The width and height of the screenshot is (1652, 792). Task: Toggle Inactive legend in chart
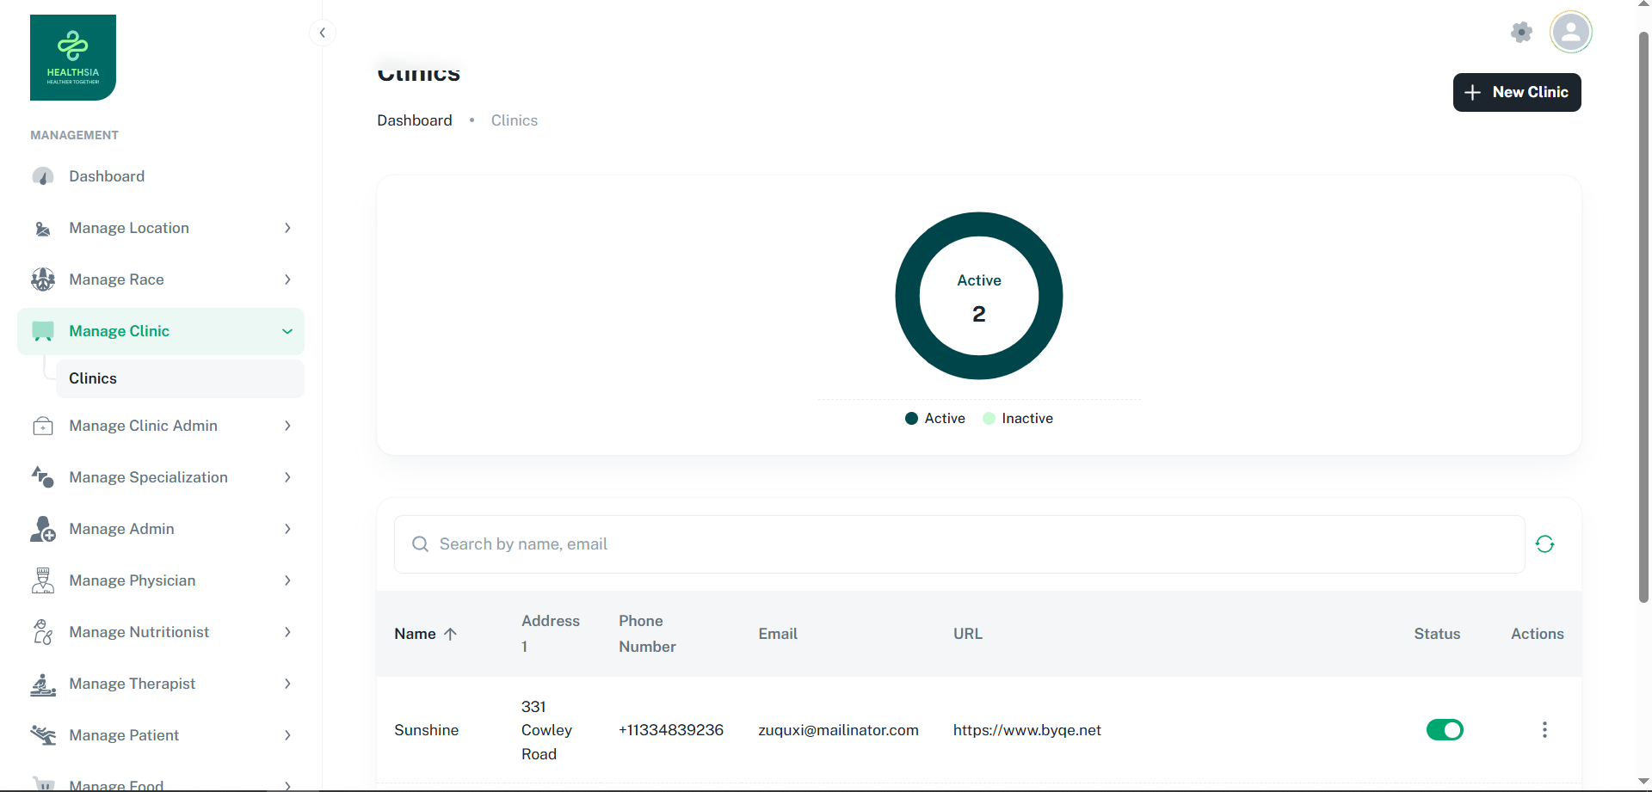[x=1018, y=419]
